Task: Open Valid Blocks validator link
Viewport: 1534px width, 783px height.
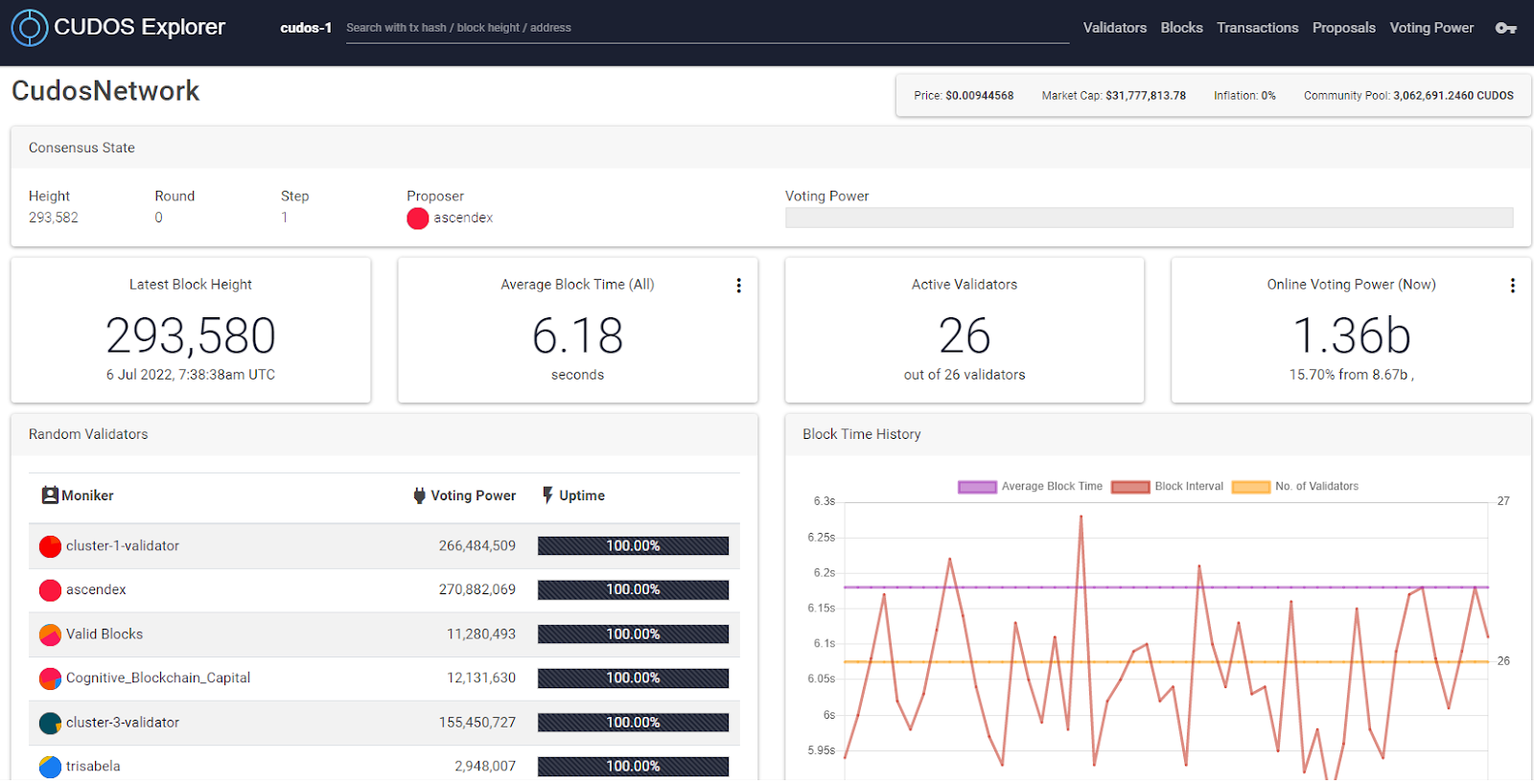Action: [105, 634]
